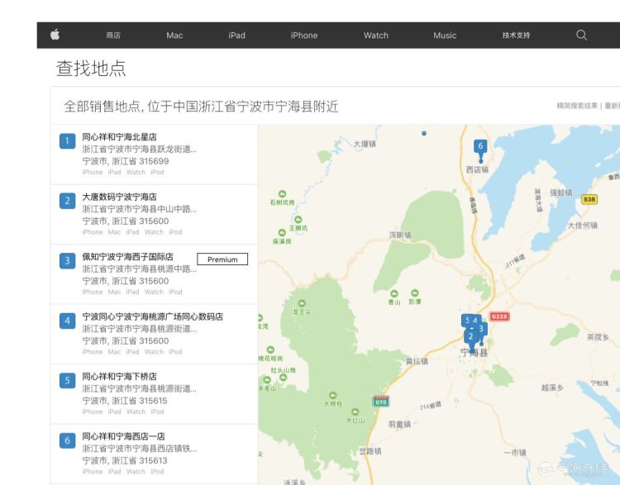Screen dimensions: 620x485
Task: Click the Premium badge button
Action: (222, 259)
